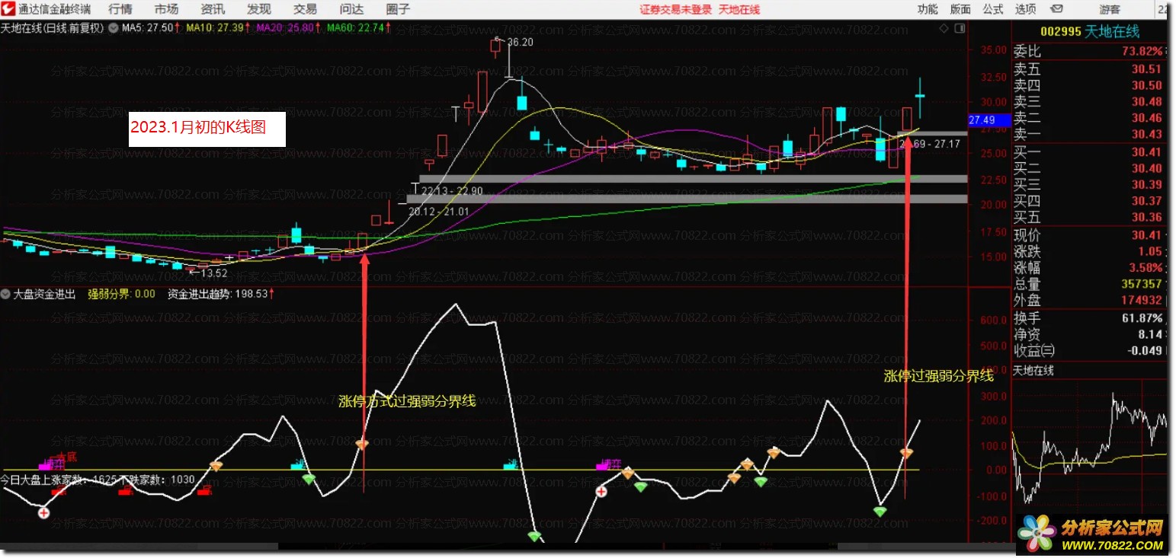Click the 今日大盘上涨家数 statistics text
The width and height of the screenshot is (1176, 558).
[x=98, y=480]
